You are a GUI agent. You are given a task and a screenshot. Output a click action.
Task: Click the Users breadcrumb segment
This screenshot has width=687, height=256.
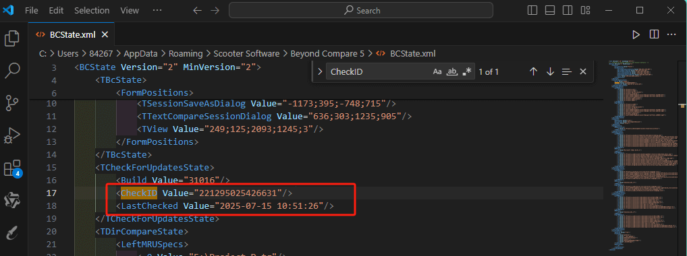point(68,54)
